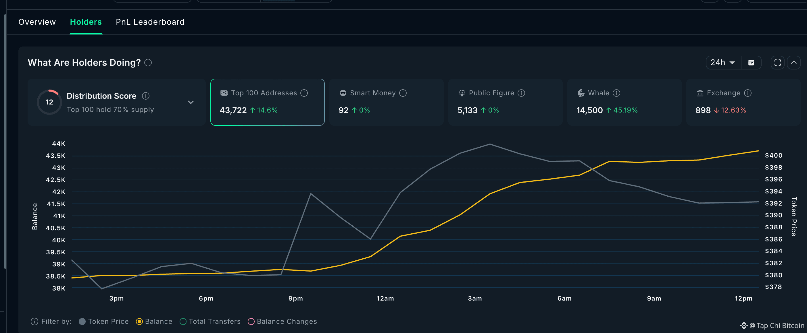Click Filter by info icon
Image resolution: width=807 pixels, height=333 pixels.
[34, 322]
